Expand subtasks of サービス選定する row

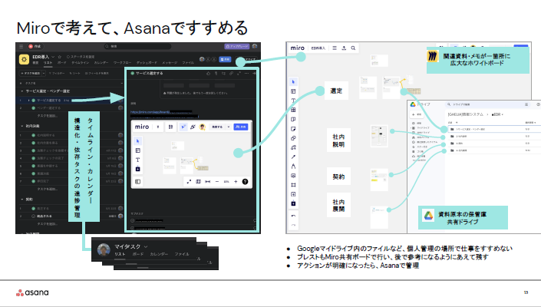coord(28,101)
